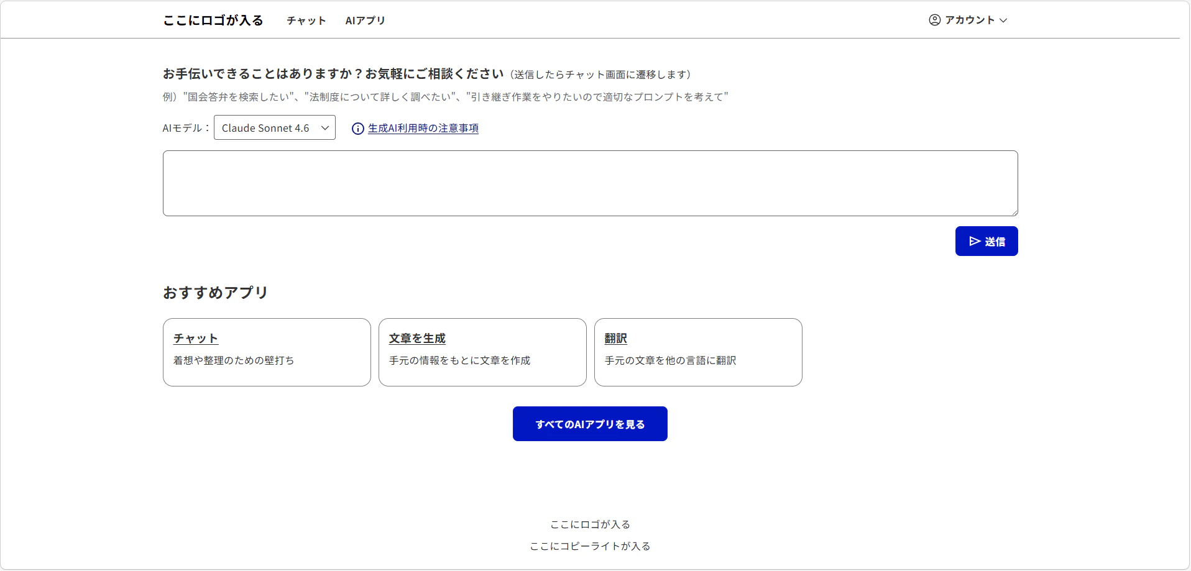The width and height of the screenshot is (1191, 571).
Task: Open 生成AI利用時の注意事項 link
Action: coord(423,128)
